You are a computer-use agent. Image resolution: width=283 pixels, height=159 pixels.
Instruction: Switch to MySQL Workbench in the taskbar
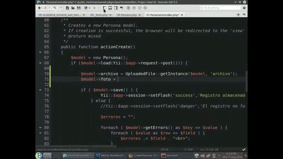pyautogui.click(x=110, y=155)
